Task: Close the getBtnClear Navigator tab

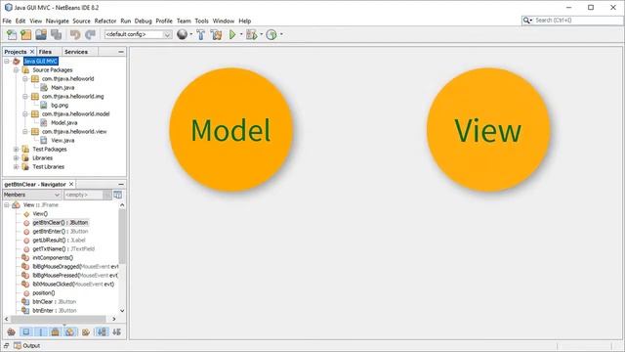Action: (71, 184)
